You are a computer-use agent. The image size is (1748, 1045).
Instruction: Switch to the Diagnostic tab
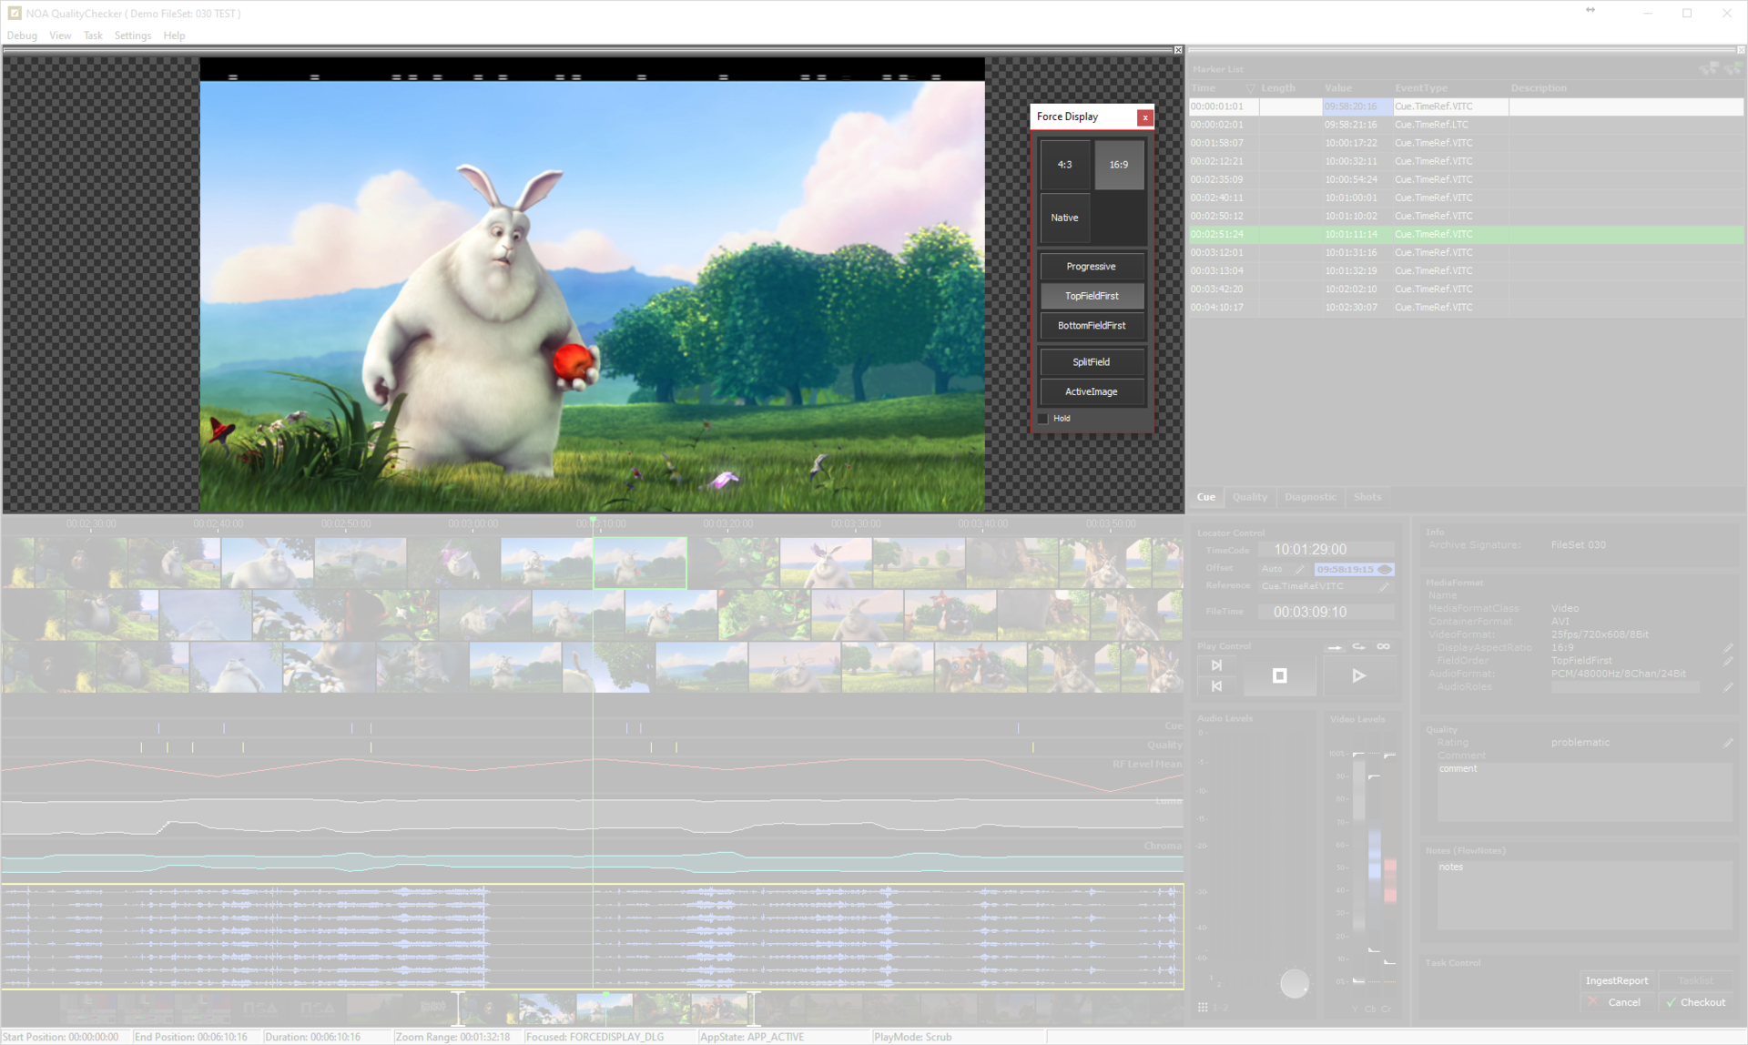(1310, 497)
